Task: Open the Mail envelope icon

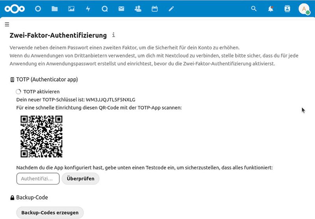Action: coord(121,9)
